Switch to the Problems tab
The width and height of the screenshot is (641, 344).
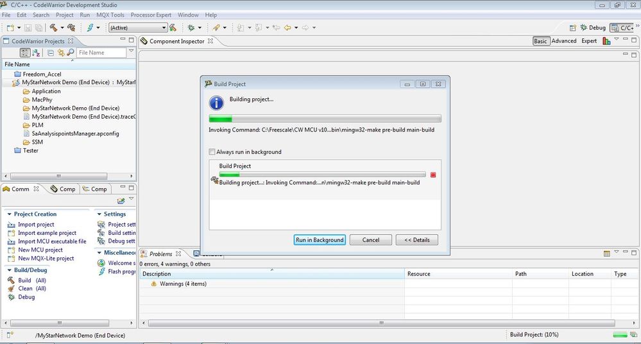coord(160,254)
